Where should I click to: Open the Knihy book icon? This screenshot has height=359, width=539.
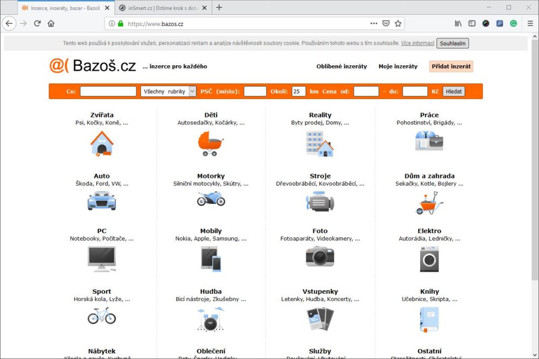point(430,320)
